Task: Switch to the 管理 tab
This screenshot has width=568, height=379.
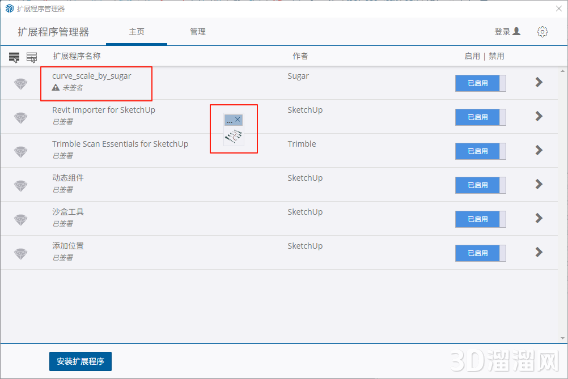Action: [x=198, y=32]
